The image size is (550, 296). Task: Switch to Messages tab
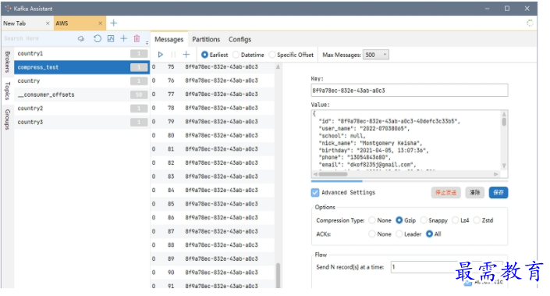pos(169,39)
